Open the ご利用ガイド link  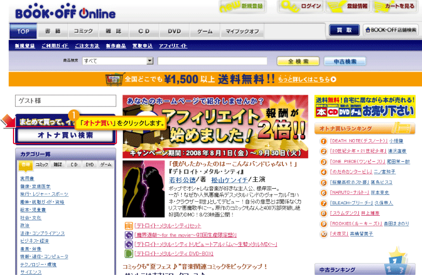(x=55, y=46)
